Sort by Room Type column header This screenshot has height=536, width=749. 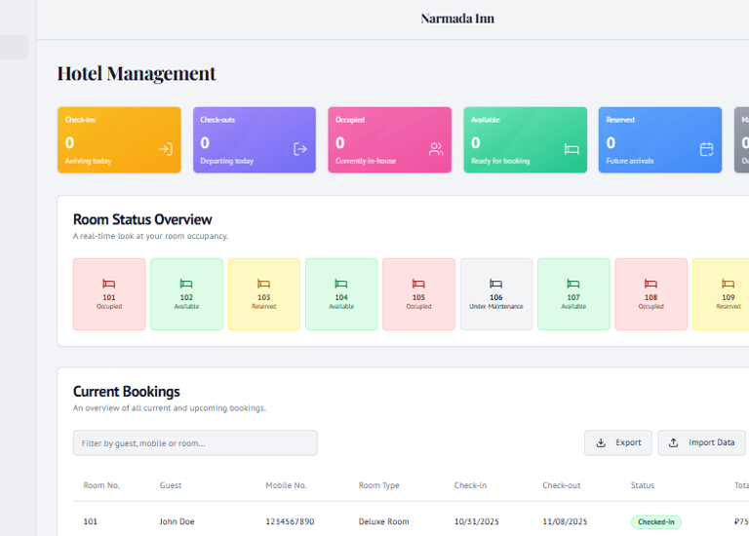pyautogui.click(x=378, y=485)
